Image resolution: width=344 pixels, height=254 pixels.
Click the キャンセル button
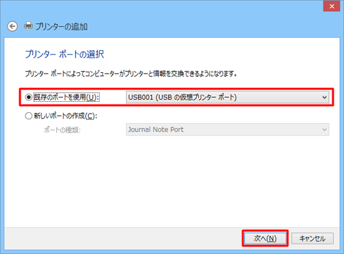(x=312, y=239)
